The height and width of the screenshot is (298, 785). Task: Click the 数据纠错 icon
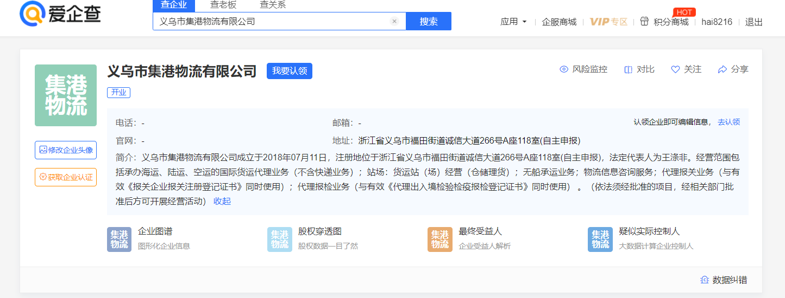705,280
